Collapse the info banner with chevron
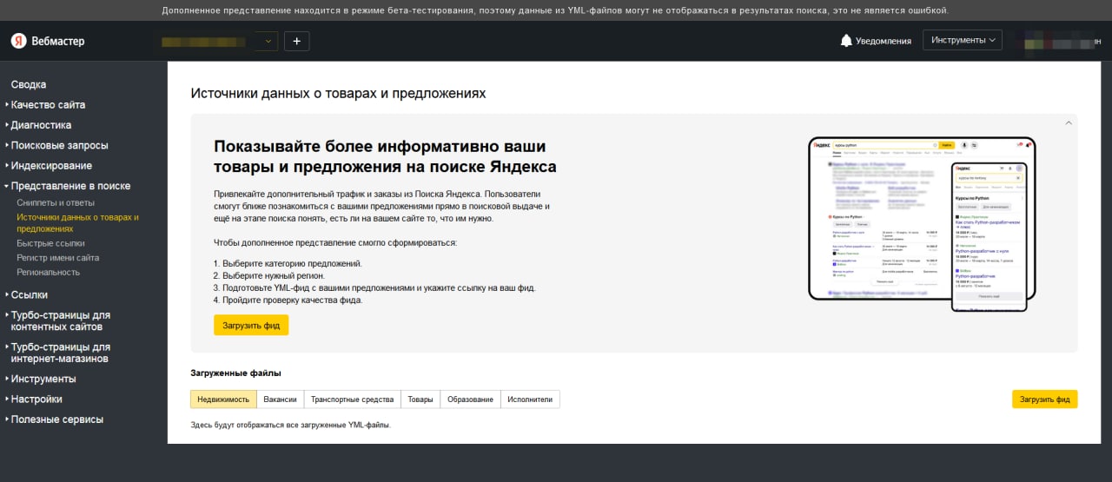Viewport: 1112px width, 482px height. (x=1069, y=123)
